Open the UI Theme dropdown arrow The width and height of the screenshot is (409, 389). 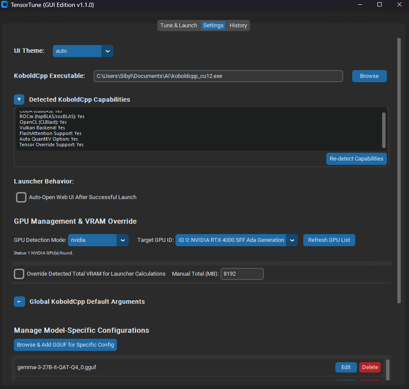(107, 51)
